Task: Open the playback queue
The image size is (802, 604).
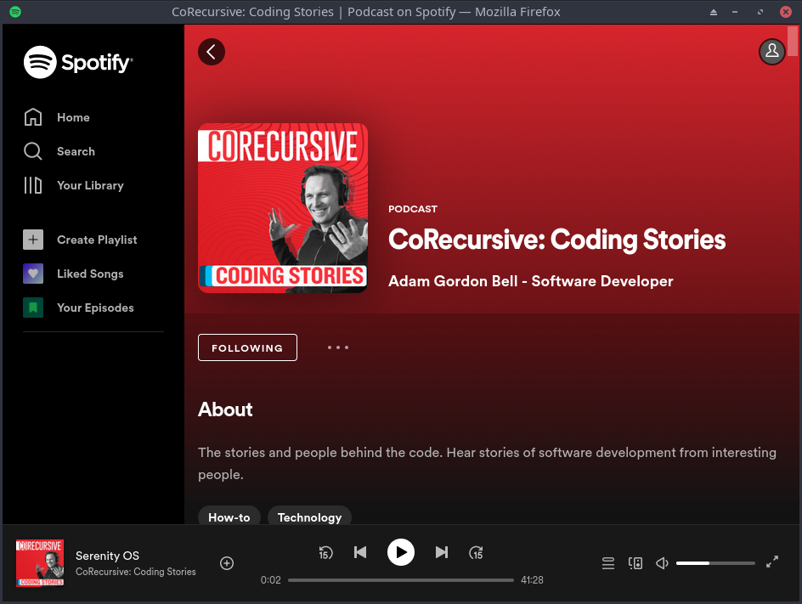Action: (x=608, y=563)
